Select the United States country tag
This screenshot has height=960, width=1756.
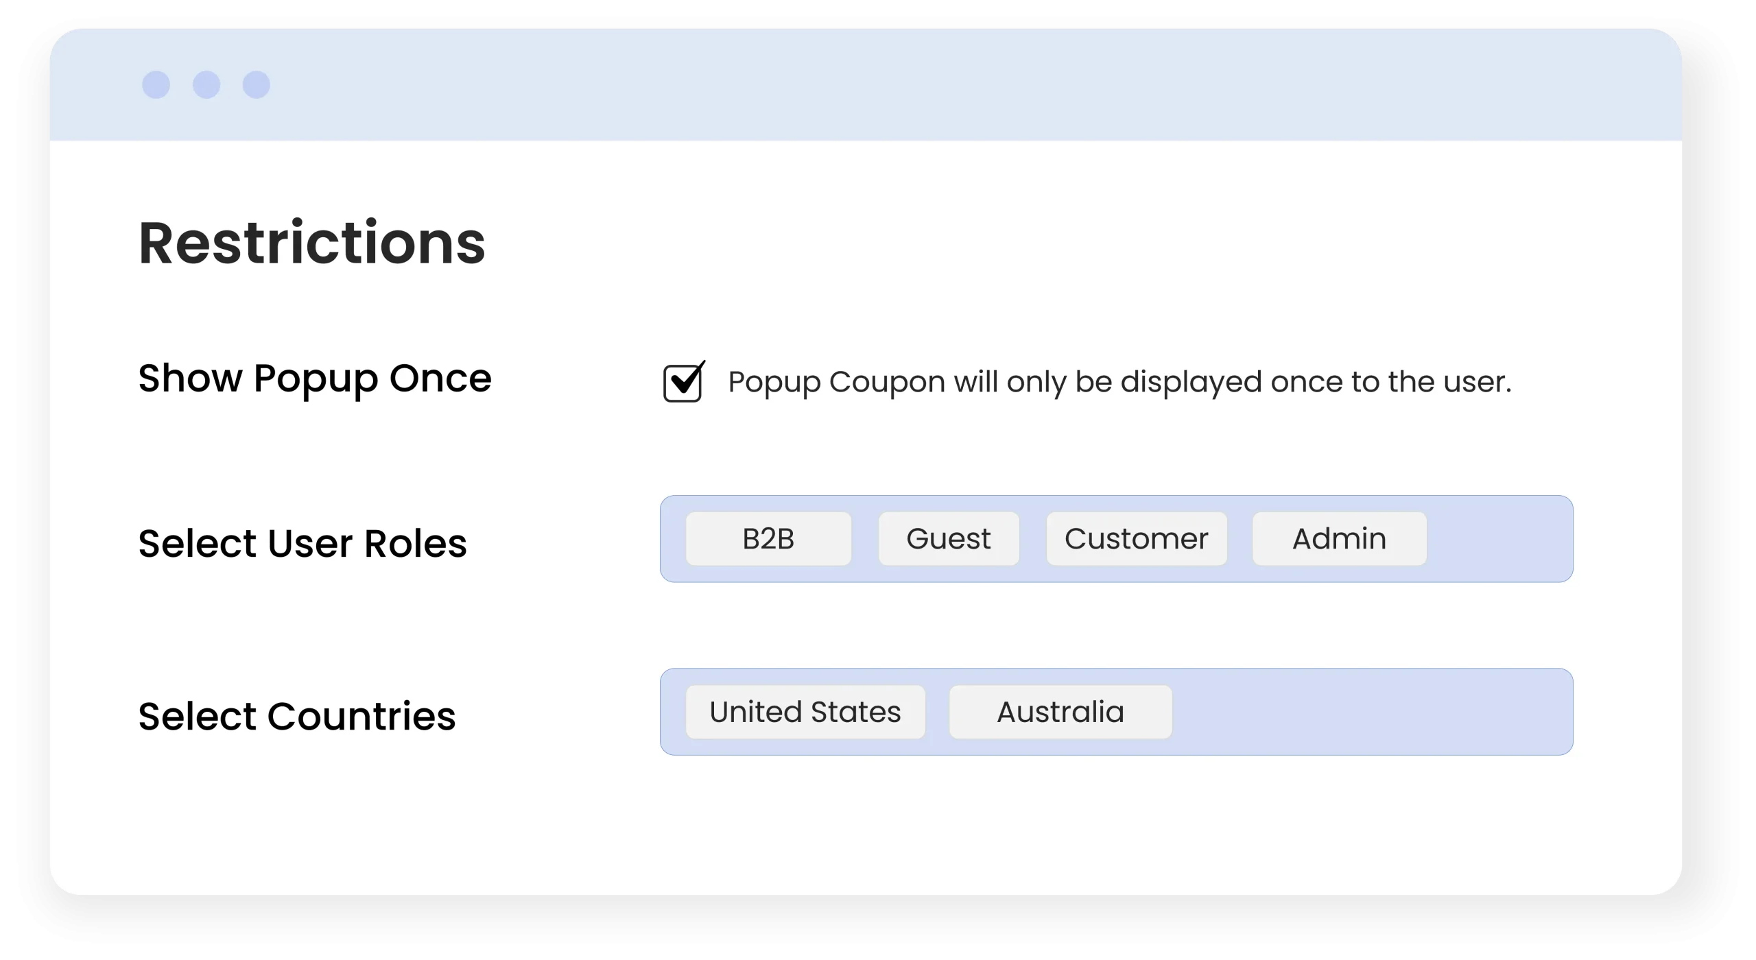click(x=805, y=712)
